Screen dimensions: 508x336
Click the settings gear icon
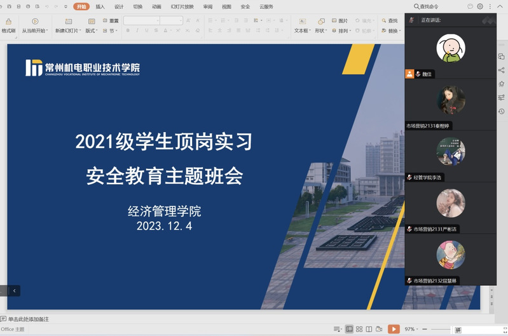480,6
